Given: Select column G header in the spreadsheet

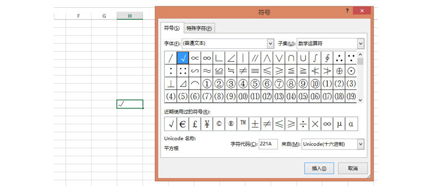Looking at the screenshot, I should click(x=104, y=16).
